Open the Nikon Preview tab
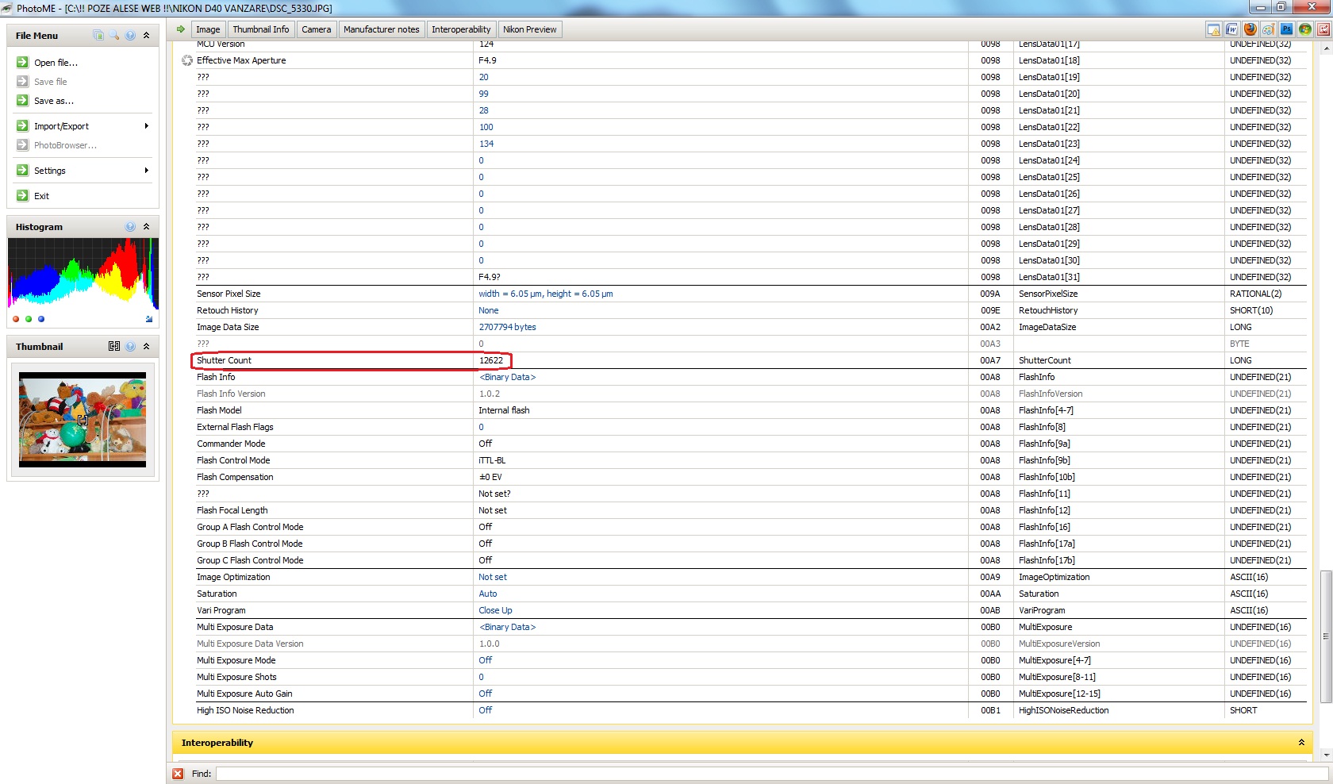The width and height of the screenshot is (1333, 784). click(x=529, y=29)
